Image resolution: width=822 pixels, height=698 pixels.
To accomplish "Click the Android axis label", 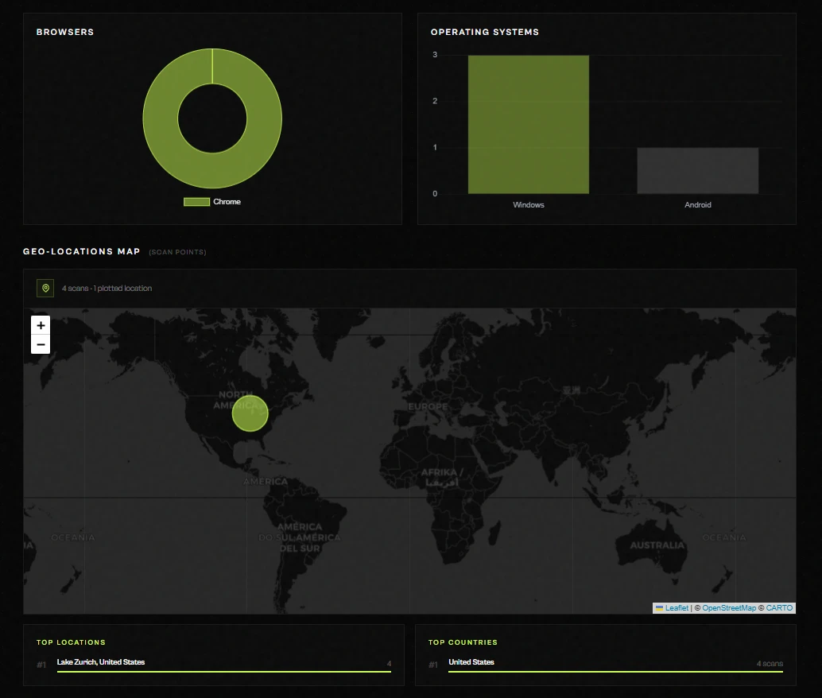I will [697, 205].
